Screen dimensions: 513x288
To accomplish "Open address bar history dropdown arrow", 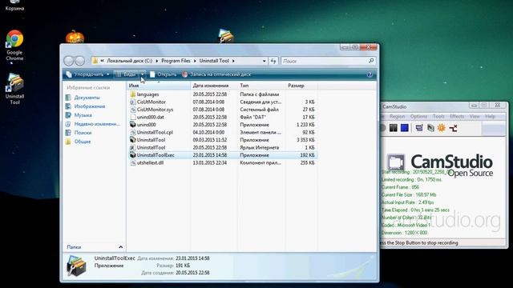I will (x=264, y=61).
